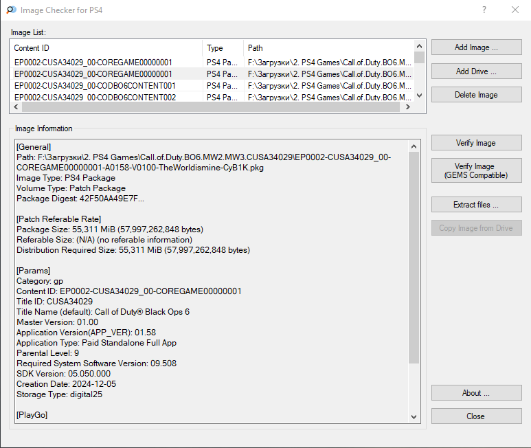Sort by the Type column header
This screenshot has width=531, height=448.
[x=223, y=48]
